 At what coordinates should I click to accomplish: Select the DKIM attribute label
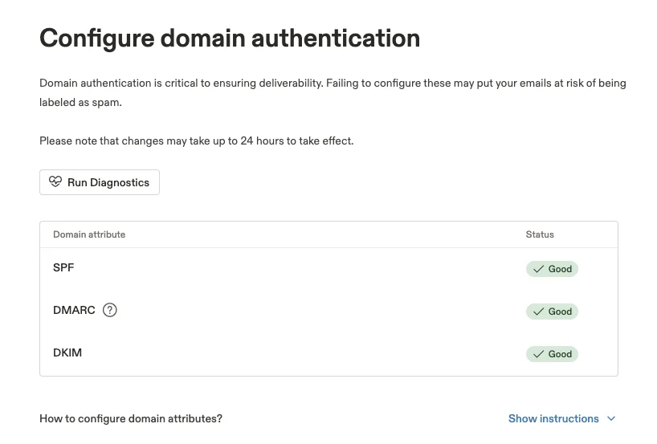(67, 352)
